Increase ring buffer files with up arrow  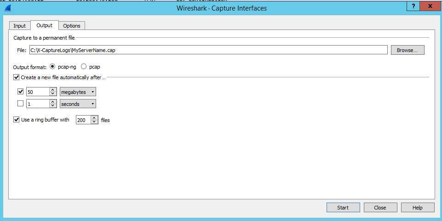(x=94, y=118)
